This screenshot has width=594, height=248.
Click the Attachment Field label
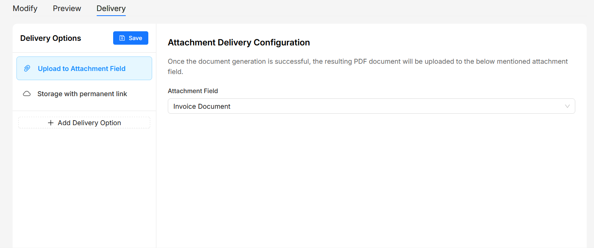pyautogui.click(x=193, y=91)
